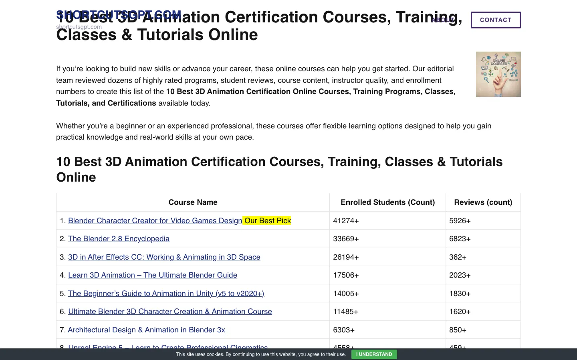Click the cookie notice message text
The image size is (577, 360).
click(x=261, y=354)
